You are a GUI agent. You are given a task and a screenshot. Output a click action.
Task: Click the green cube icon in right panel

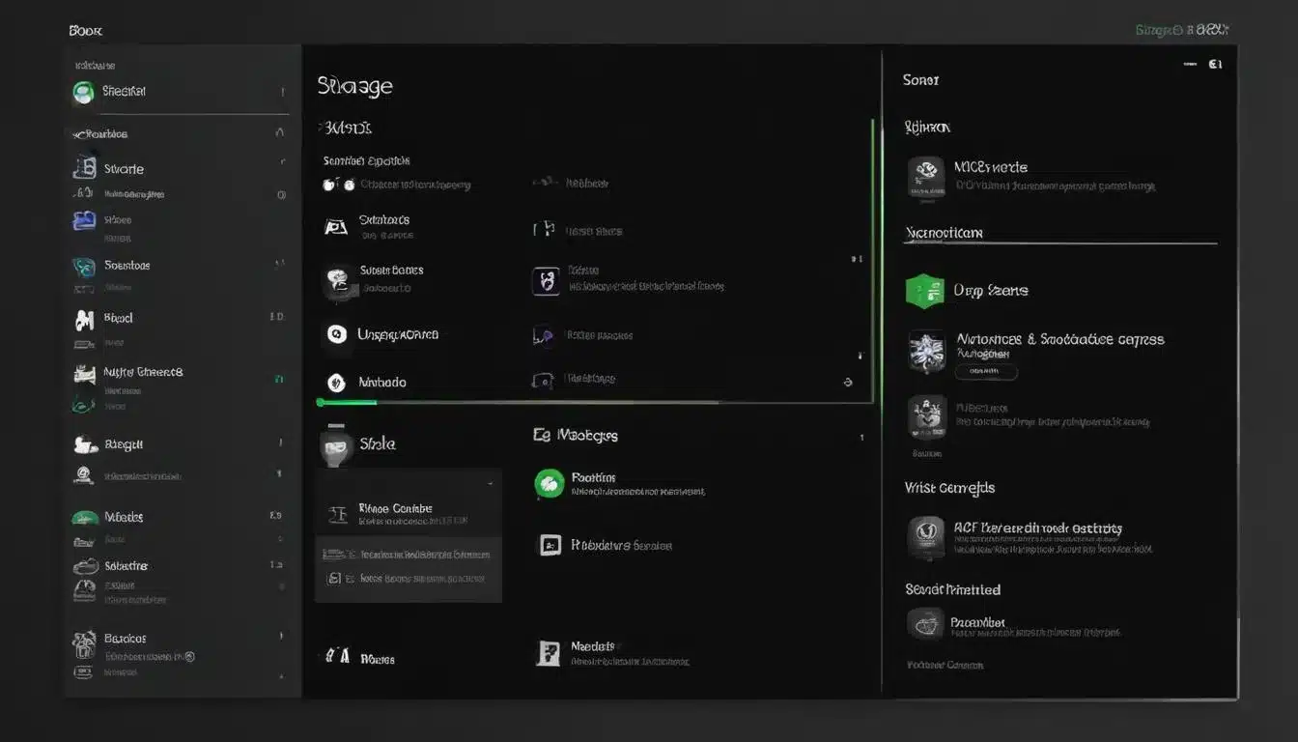(924, 291)
